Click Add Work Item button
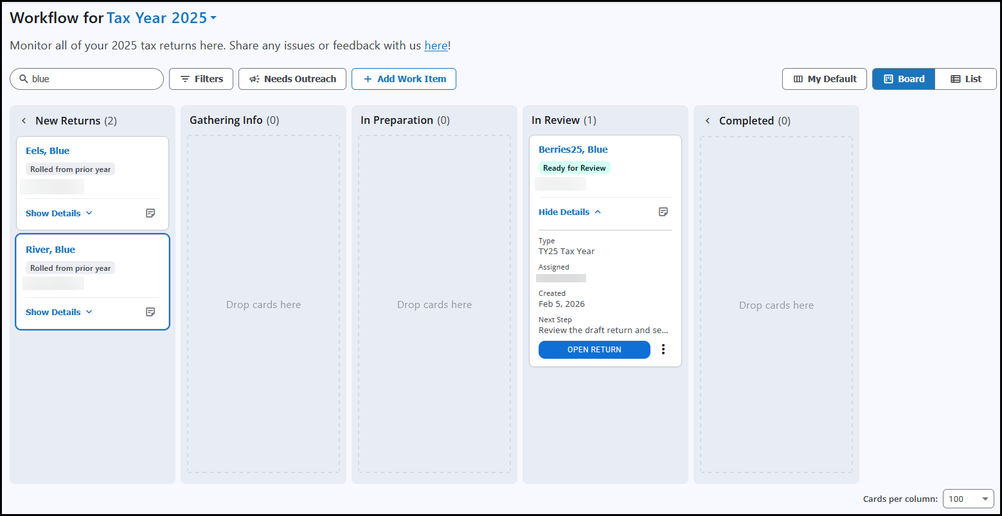The width and height of the screenshot is (1002, 516). 404,79
